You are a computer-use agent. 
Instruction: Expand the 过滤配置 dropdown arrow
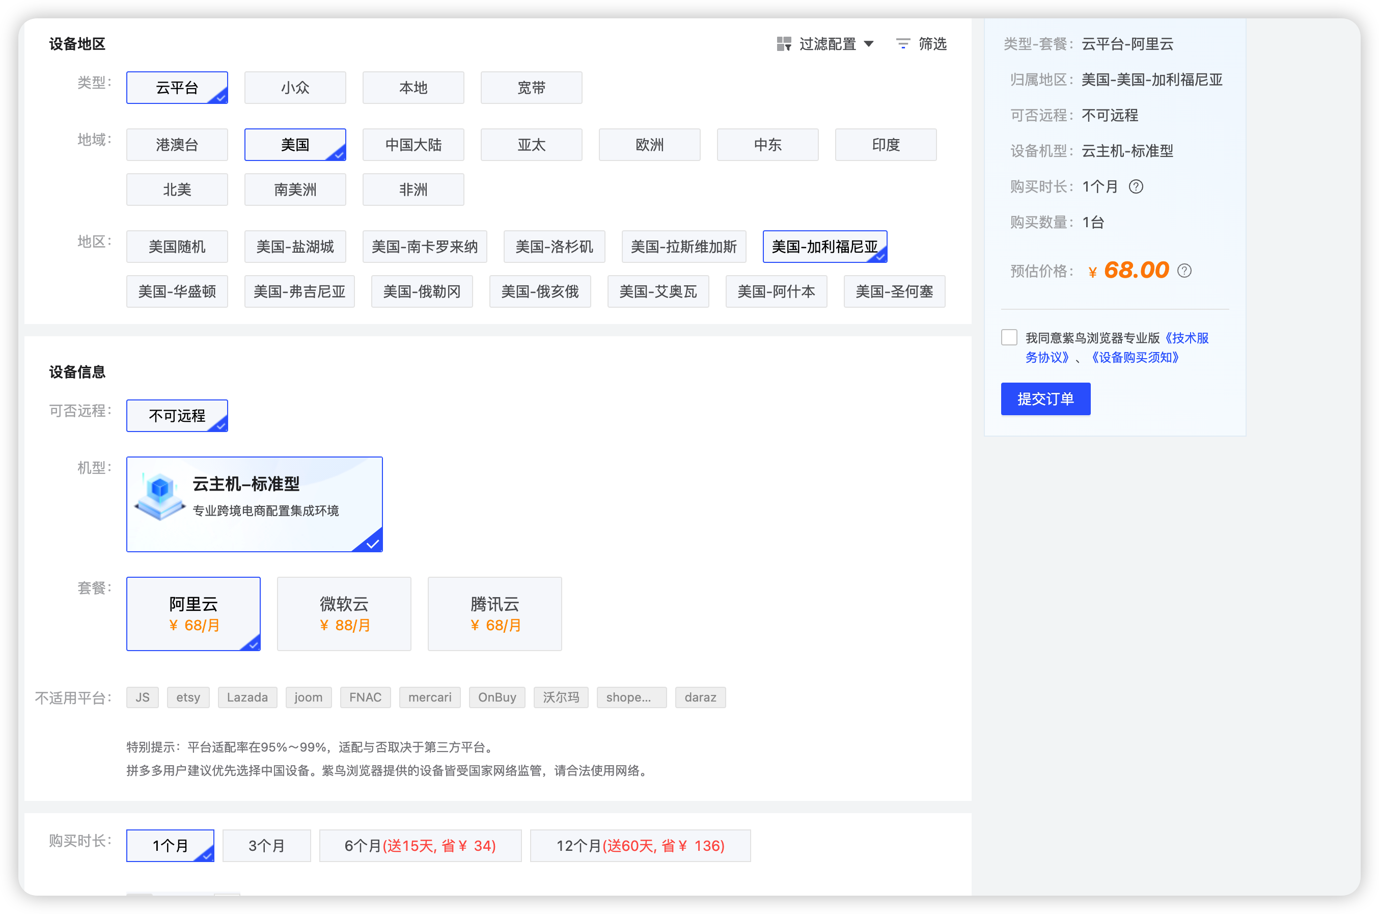(x=870, y=43)
